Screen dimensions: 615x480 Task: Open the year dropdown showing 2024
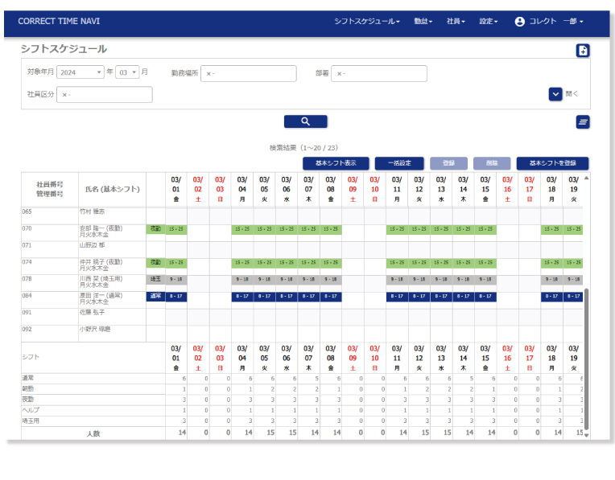pyautogui.click(x=80, y=72)
